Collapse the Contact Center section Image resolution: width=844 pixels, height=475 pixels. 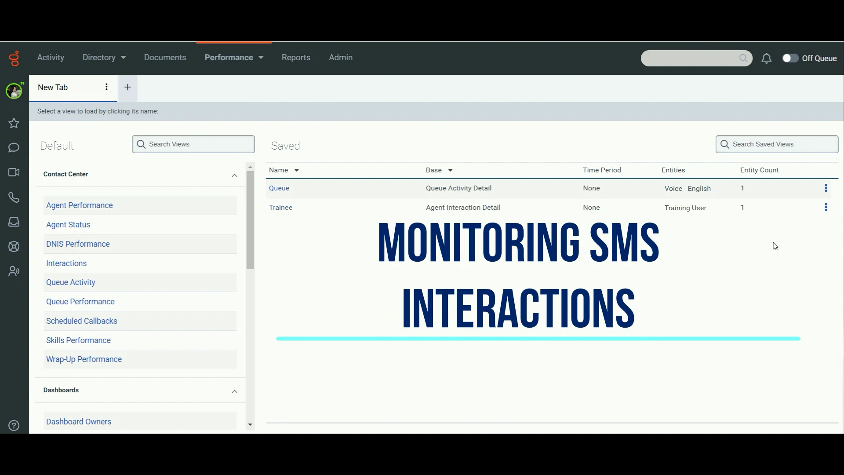click(234, 175)
